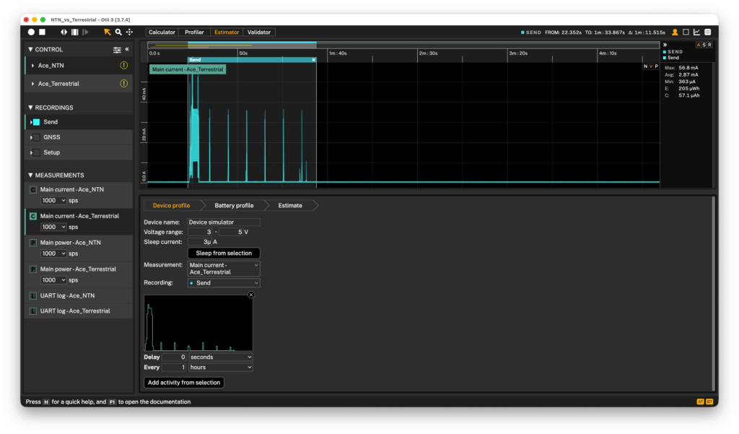The image size is (739, 434).
Task: Collapse the left sidebar with double chevron
Action: pos(127,49)
